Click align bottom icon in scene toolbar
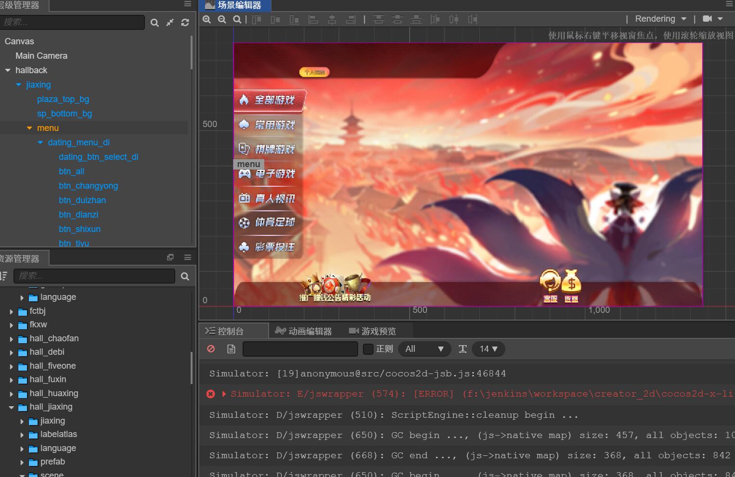Screen dimensions: 735x477 point(294,19)
